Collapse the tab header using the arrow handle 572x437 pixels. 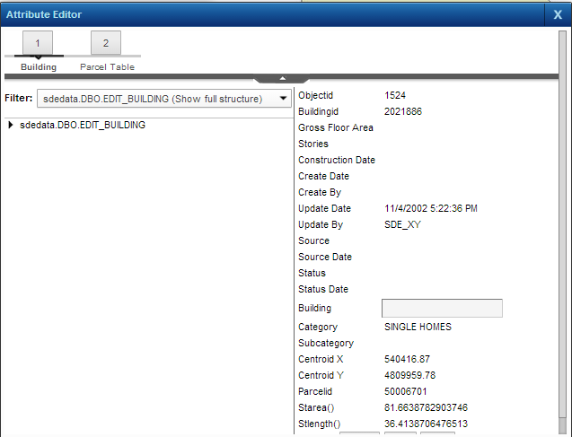pyautogui.click(x=281, y=79)
